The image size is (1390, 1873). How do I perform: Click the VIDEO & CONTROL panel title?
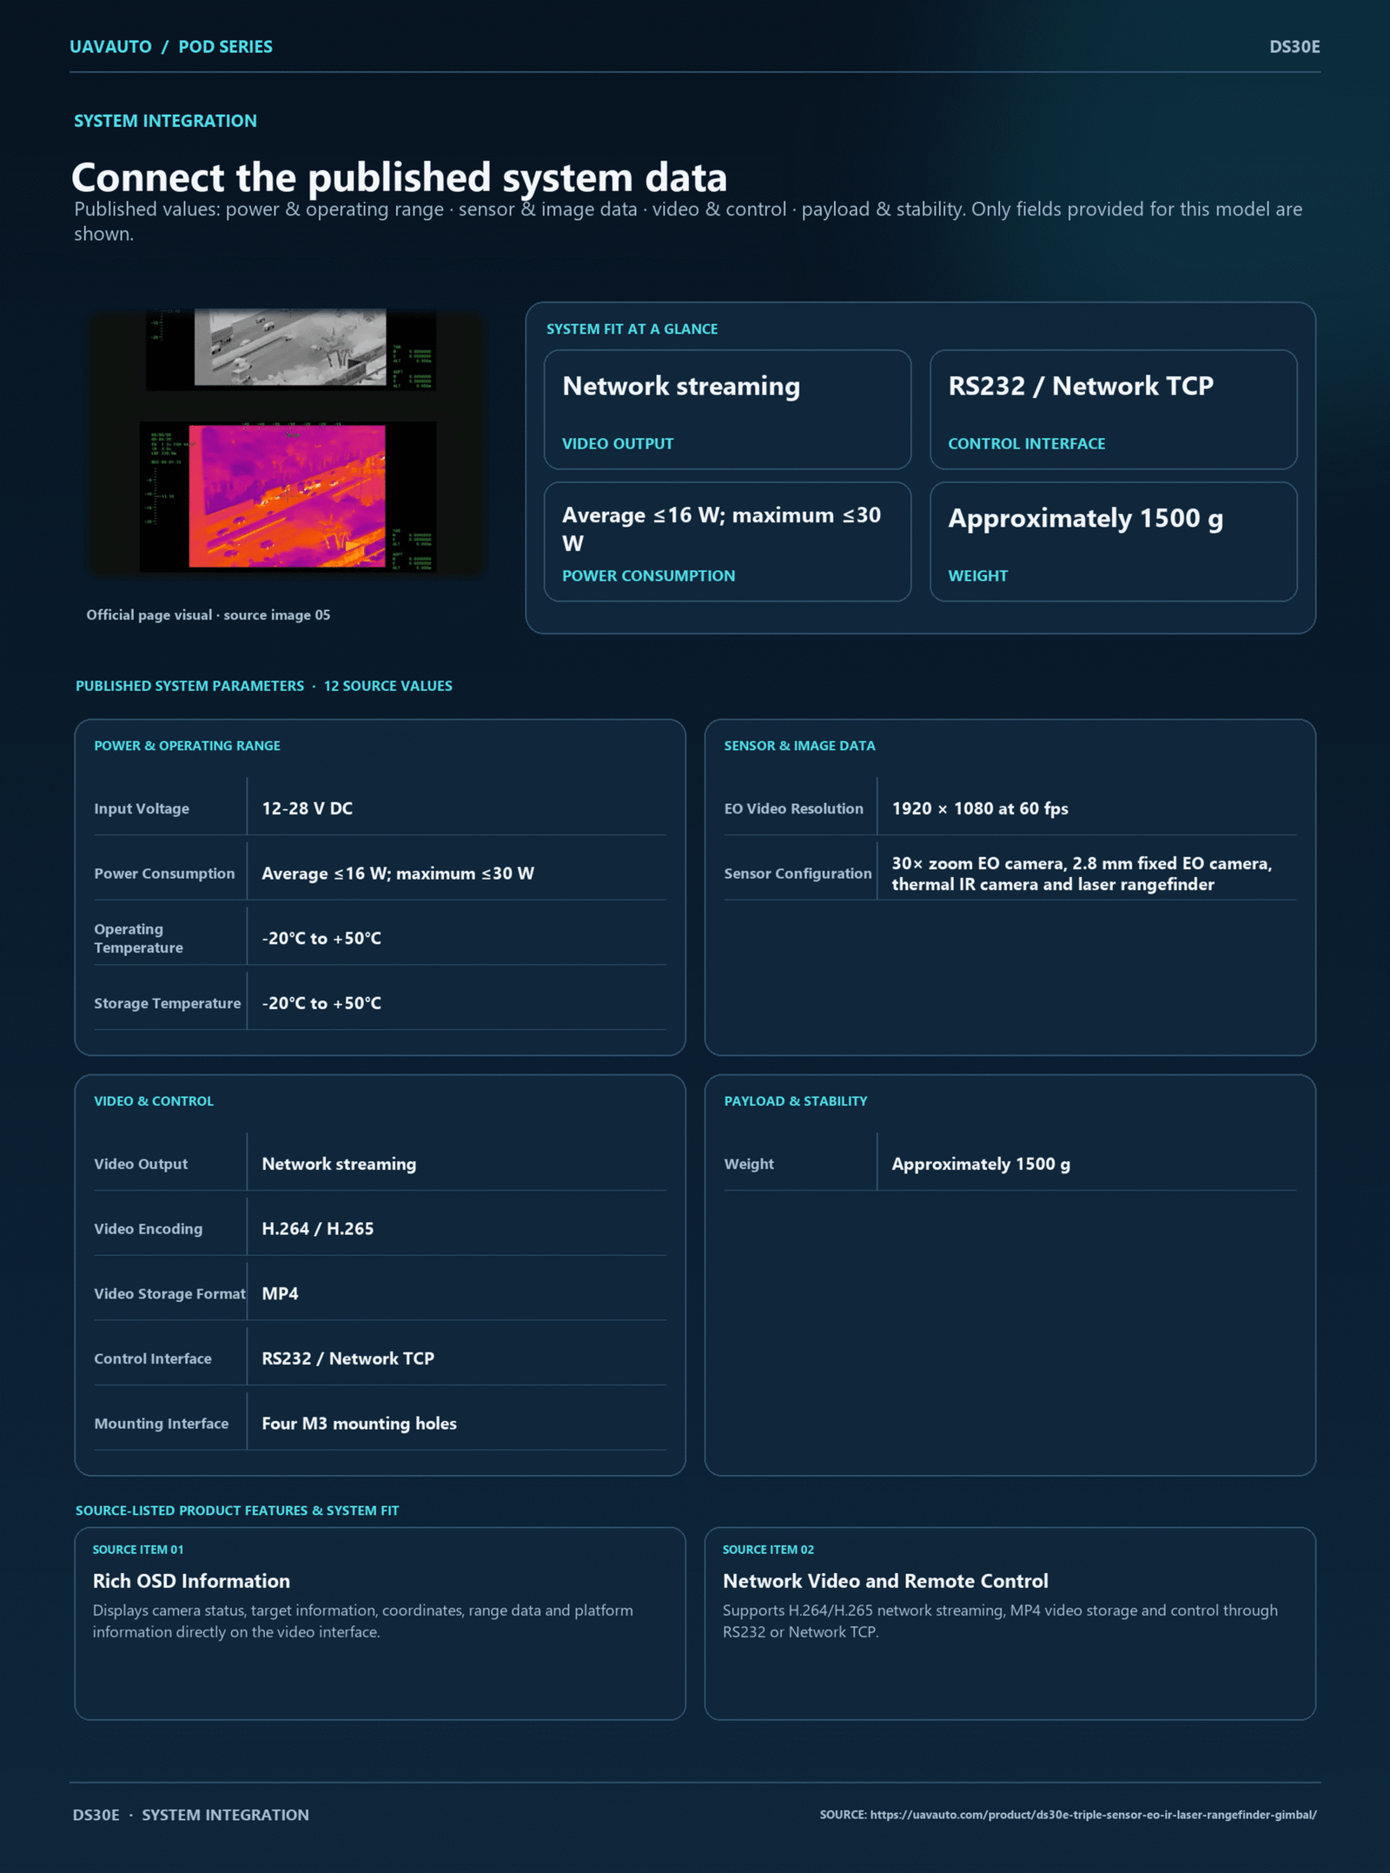(x=154, y=1101)
